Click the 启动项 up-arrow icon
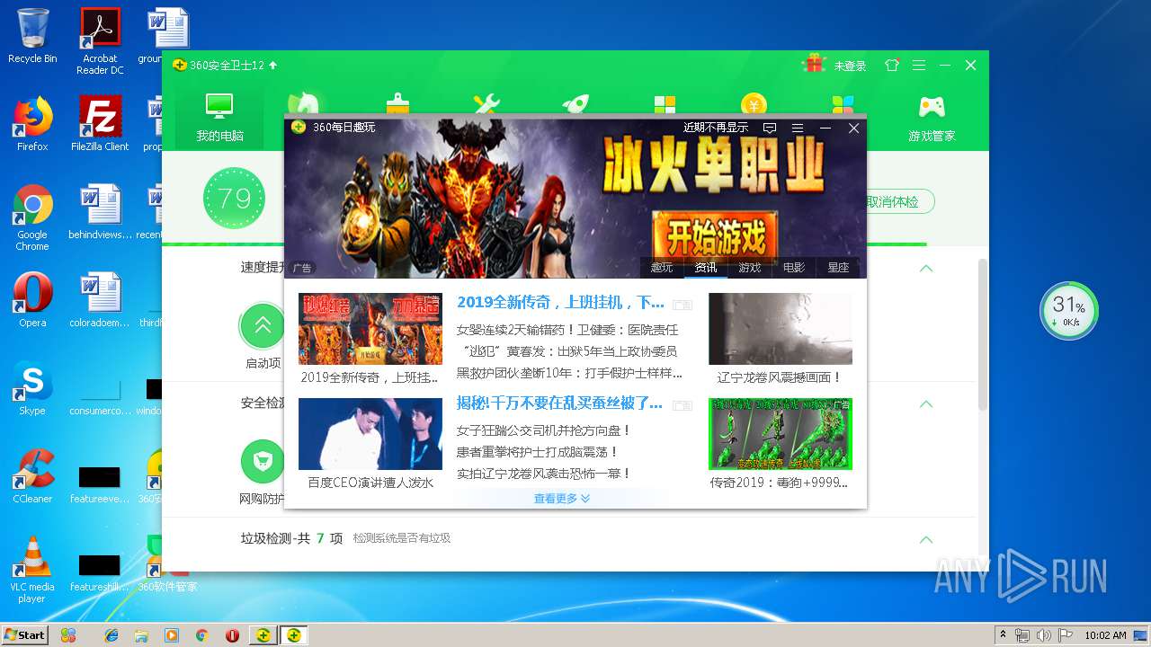 tap(263, 325)
